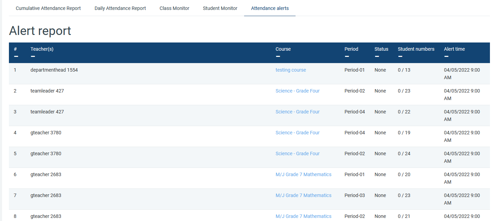Click the dash icon under the # column header
The height and width of the screenshot is (221, 492).
tap(16, 57)
